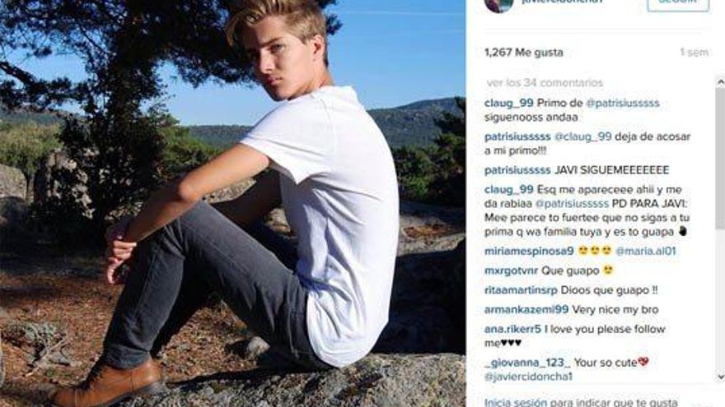Open the @maria.al01 mention
The width and height of the screenshot is (725, 407).
coord(645,252)
